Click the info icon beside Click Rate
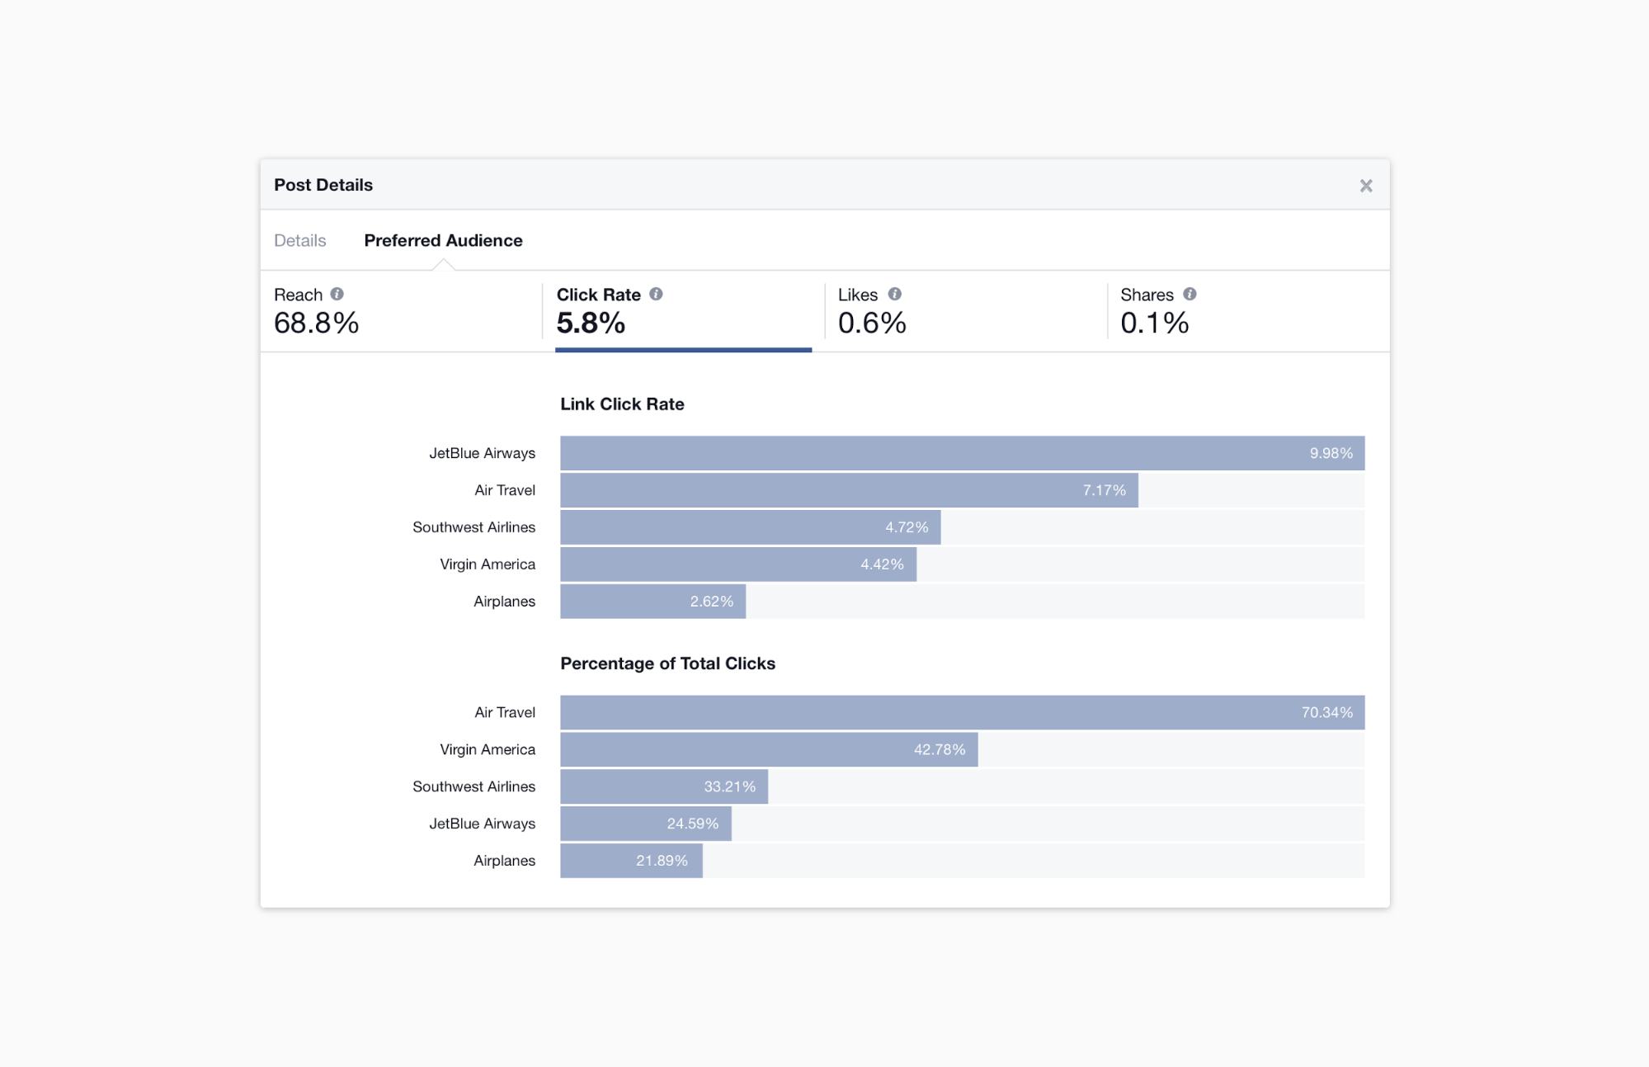 pos(656,294)
